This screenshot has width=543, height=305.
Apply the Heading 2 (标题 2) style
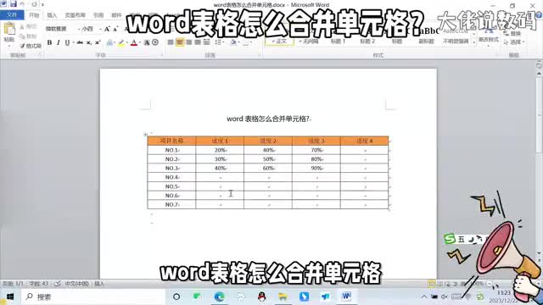[x=367, y=42]
